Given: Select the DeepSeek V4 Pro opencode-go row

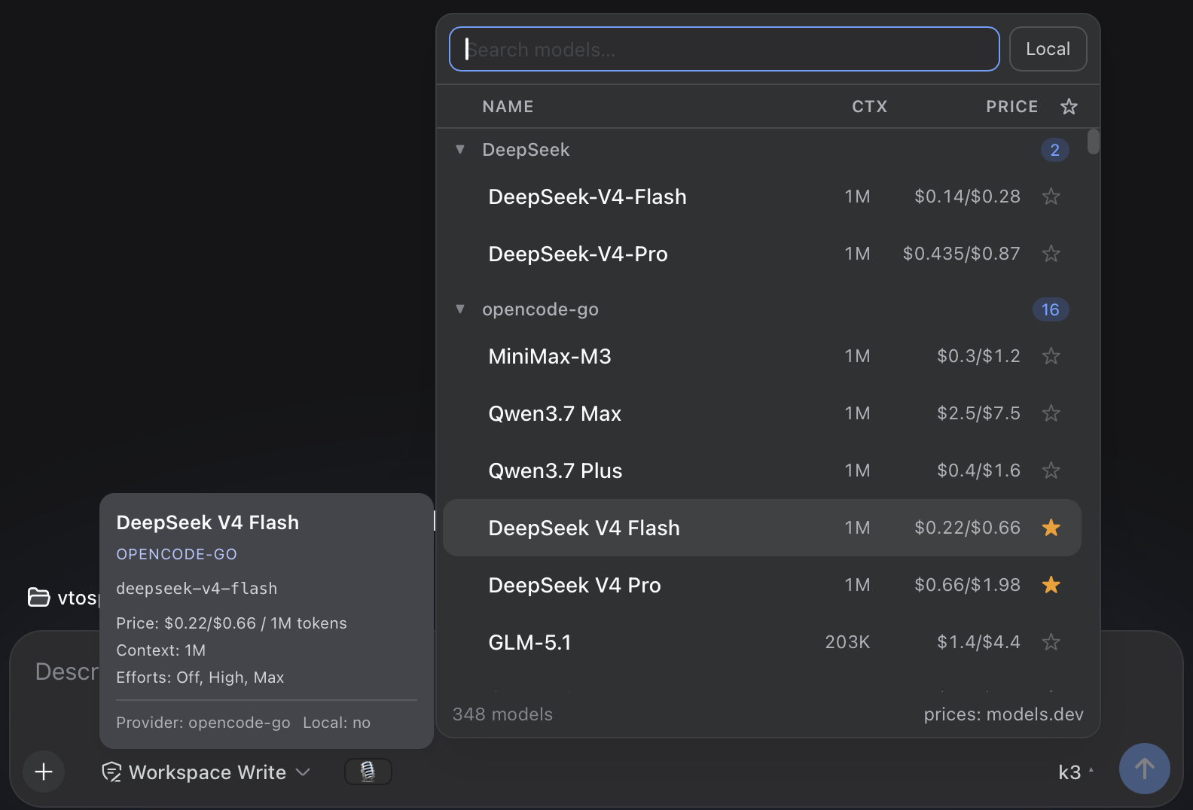Looking at the screenshot, I should pyautogui.click(x=761, y=585).
